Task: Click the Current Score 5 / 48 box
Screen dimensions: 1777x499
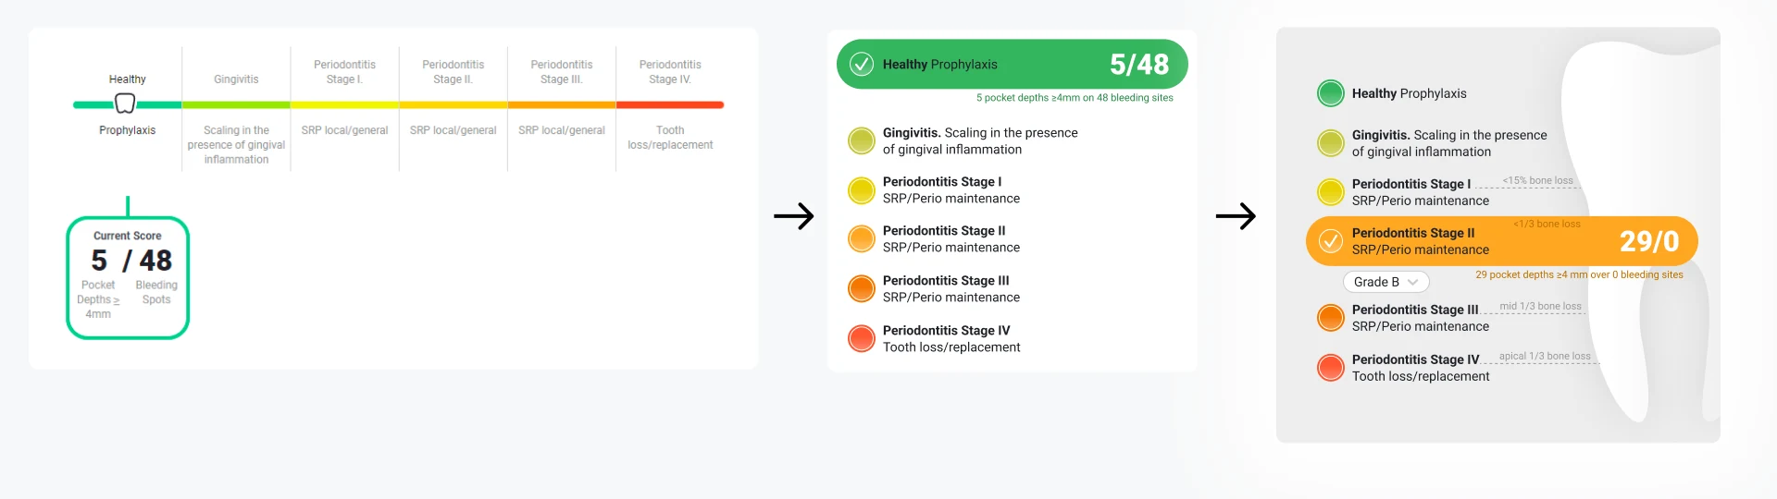Action: click(128, 277)
